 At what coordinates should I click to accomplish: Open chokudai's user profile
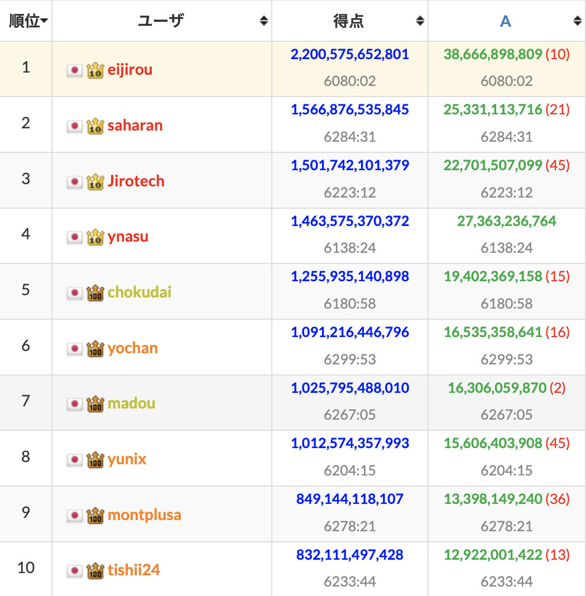click(140, 292)
